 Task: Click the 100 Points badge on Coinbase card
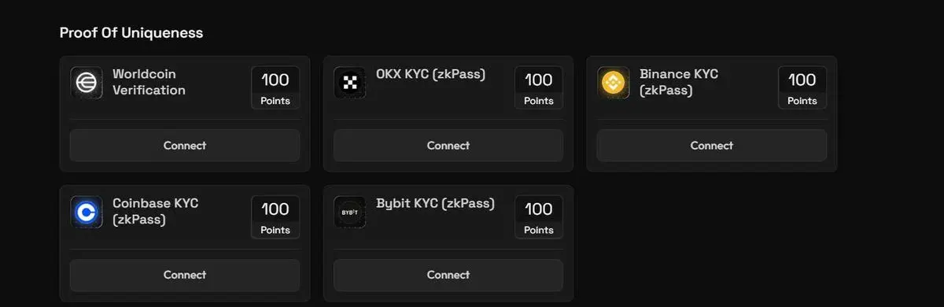[x=275, y=217]
